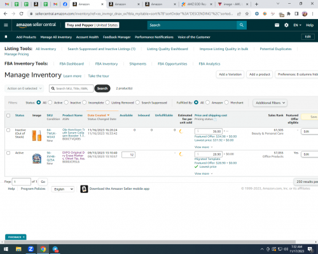
Task: Open the settings gear icon
Action: (x=286, y=25)
